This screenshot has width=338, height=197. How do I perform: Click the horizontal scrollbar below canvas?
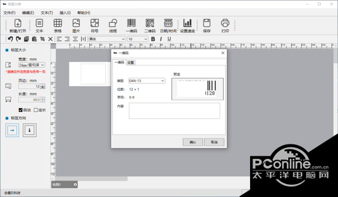tap(91, 179)
